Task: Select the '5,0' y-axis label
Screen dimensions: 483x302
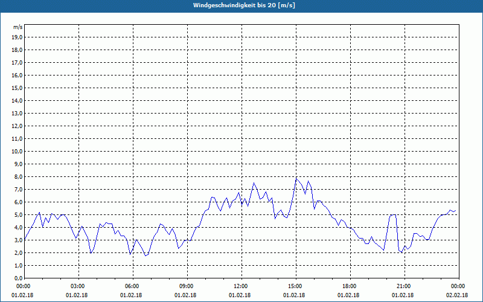Action: point(19,215)
